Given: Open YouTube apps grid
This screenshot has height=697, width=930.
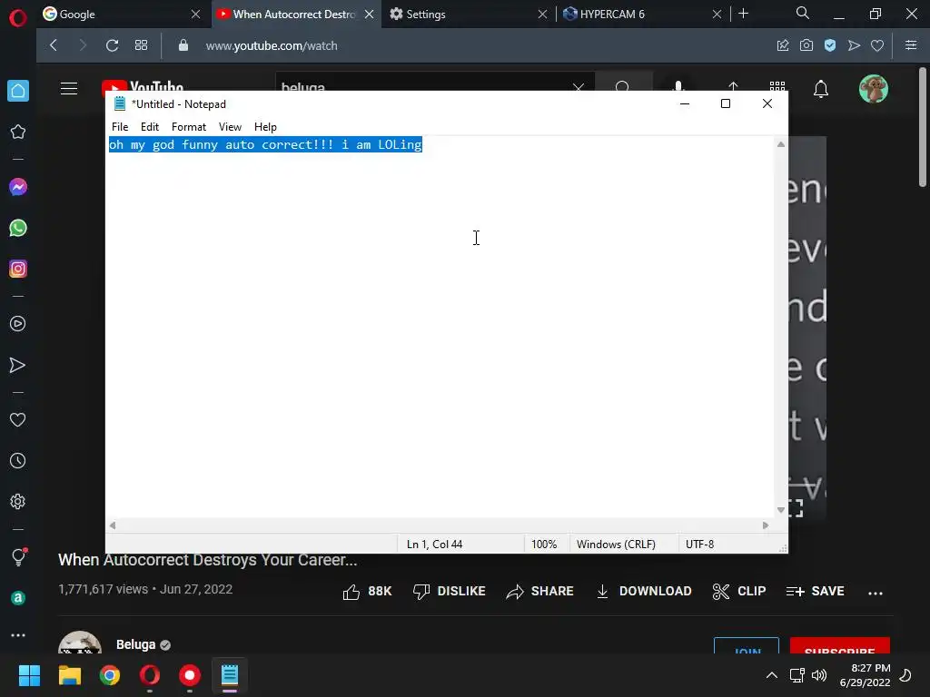Looking at the screenshot, I should 777,87.
